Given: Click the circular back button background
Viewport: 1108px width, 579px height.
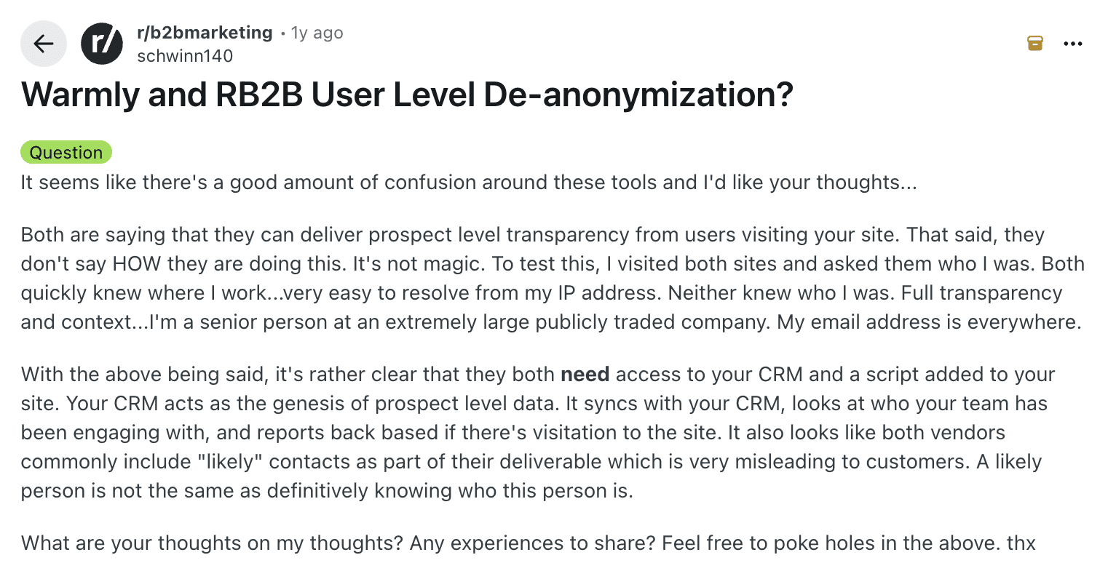Looking at the screenshot, I should (x=43, y=44).
